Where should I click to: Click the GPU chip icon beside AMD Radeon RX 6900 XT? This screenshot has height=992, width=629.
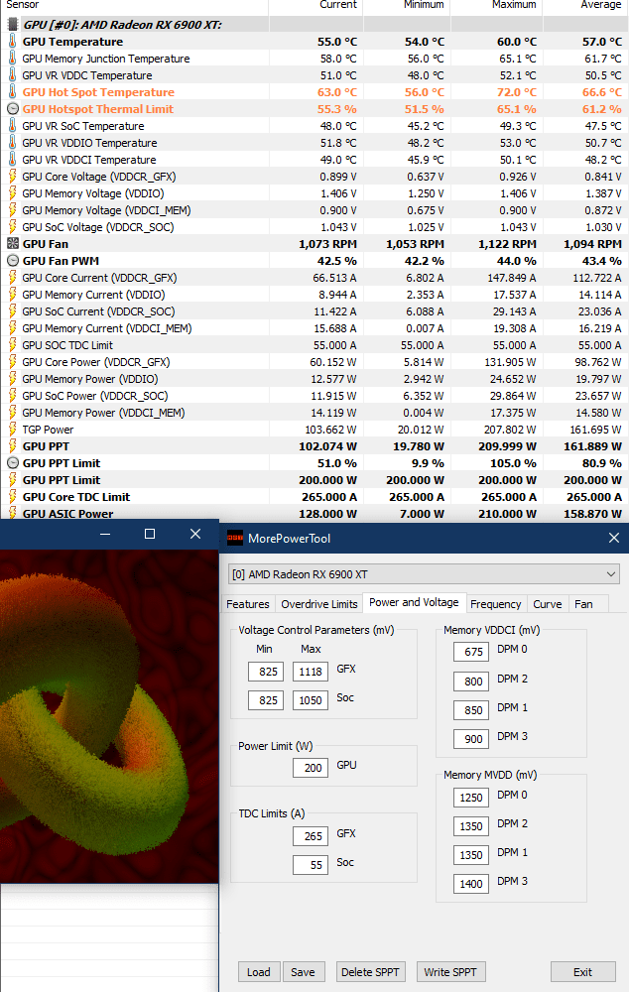click(x=12, y=25)
